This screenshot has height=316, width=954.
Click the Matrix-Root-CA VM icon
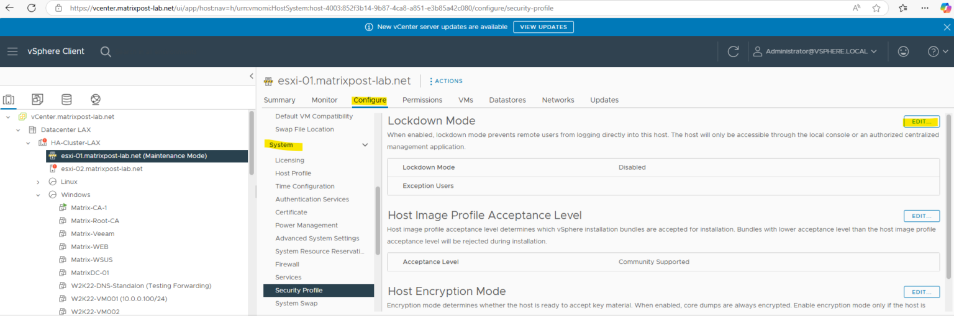tap(63, 221)
